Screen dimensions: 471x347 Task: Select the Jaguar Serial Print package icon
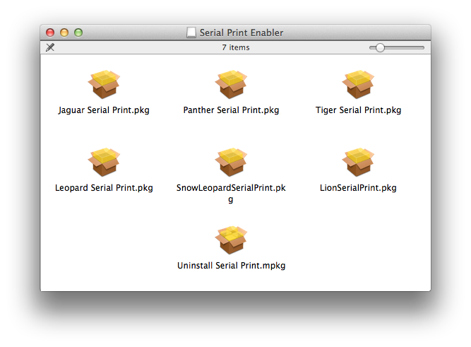point(104,85)
